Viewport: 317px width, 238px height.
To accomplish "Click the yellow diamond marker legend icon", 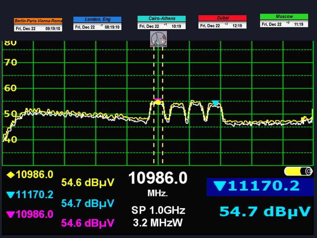I will (x=11, y=175).
